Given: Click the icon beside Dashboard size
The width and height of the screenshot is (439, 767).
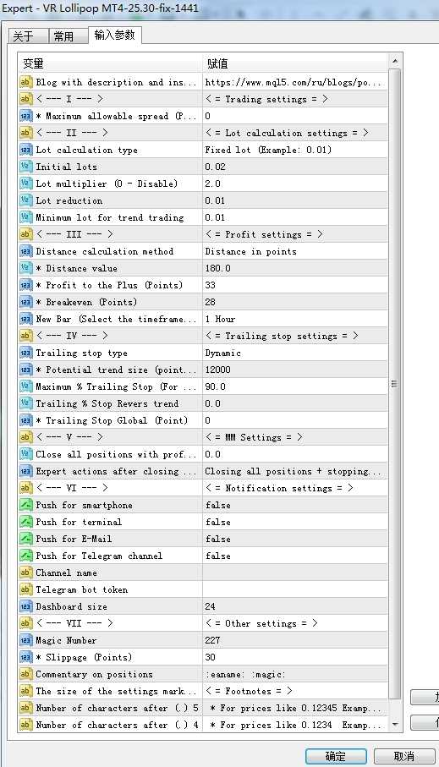Looking at the screenshot, I should 25,606.
